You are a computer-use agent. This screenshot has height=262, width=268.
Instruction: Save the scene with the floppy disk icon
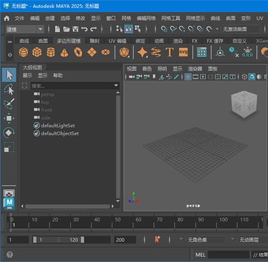click(x=75, y=29)
